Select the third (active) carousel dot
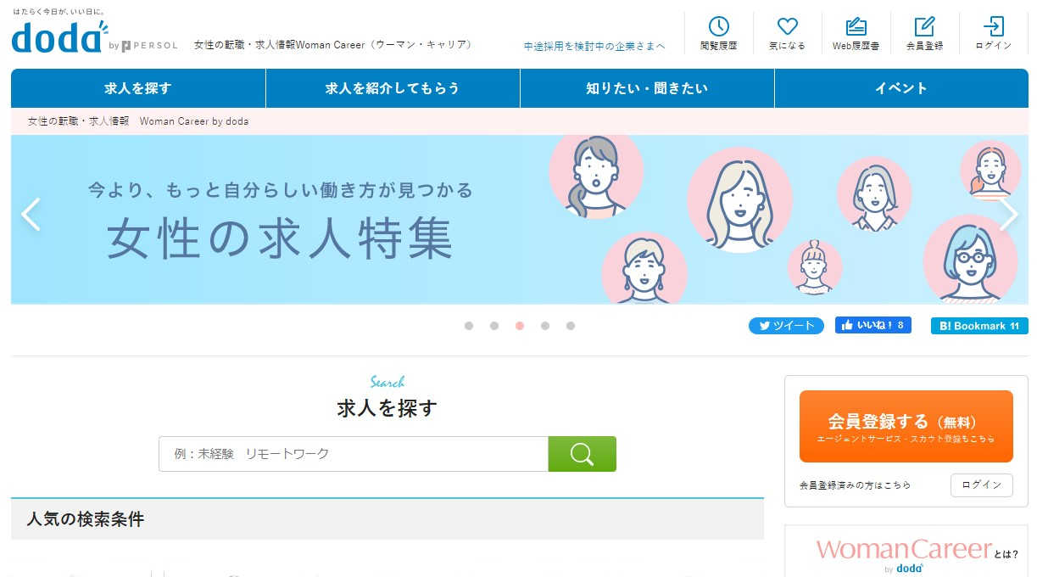Viewport: 1037px width, 577px height. pyautogui.click(x=520, y=326)
